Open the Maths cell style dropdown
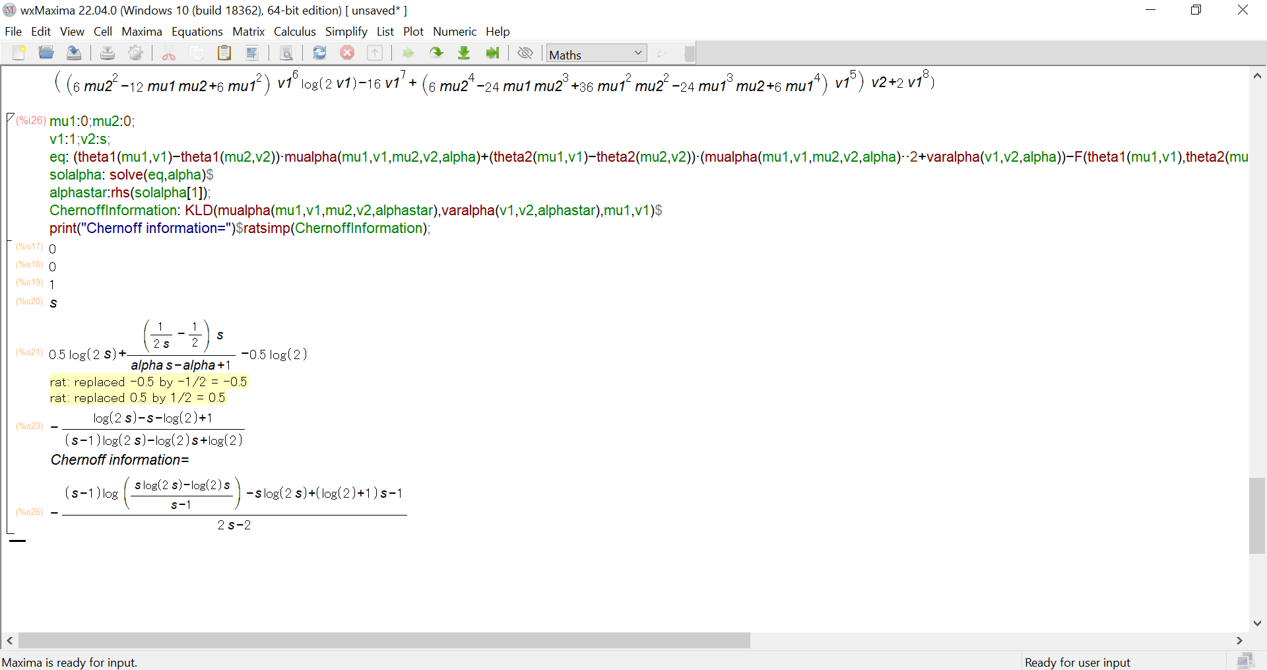This screenshot has height=670, width=1267. (596, 54)
